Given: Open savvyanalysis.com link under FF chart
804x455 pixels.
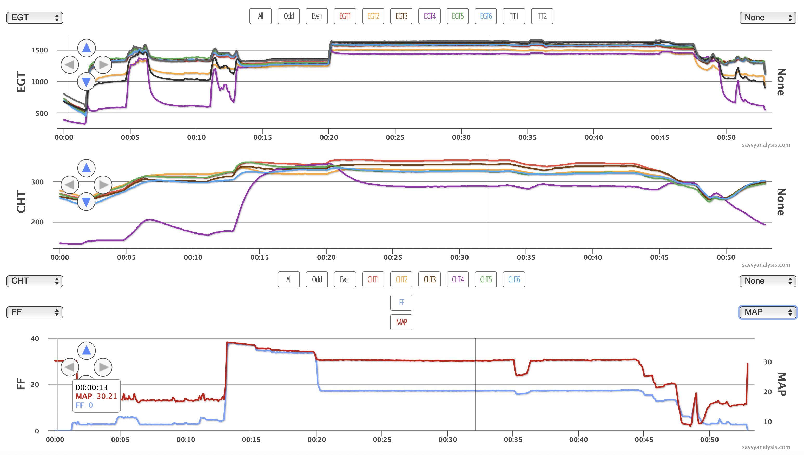Looking at the screenshot, I should 766,447.
